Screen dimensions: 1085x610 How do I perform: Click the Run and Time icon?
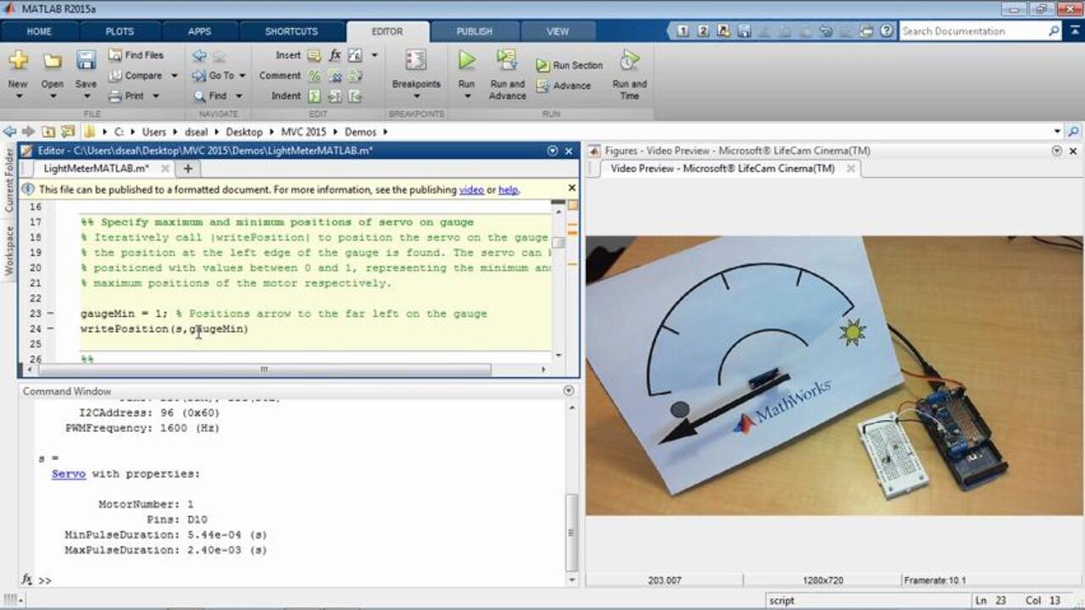click(629, 60)
